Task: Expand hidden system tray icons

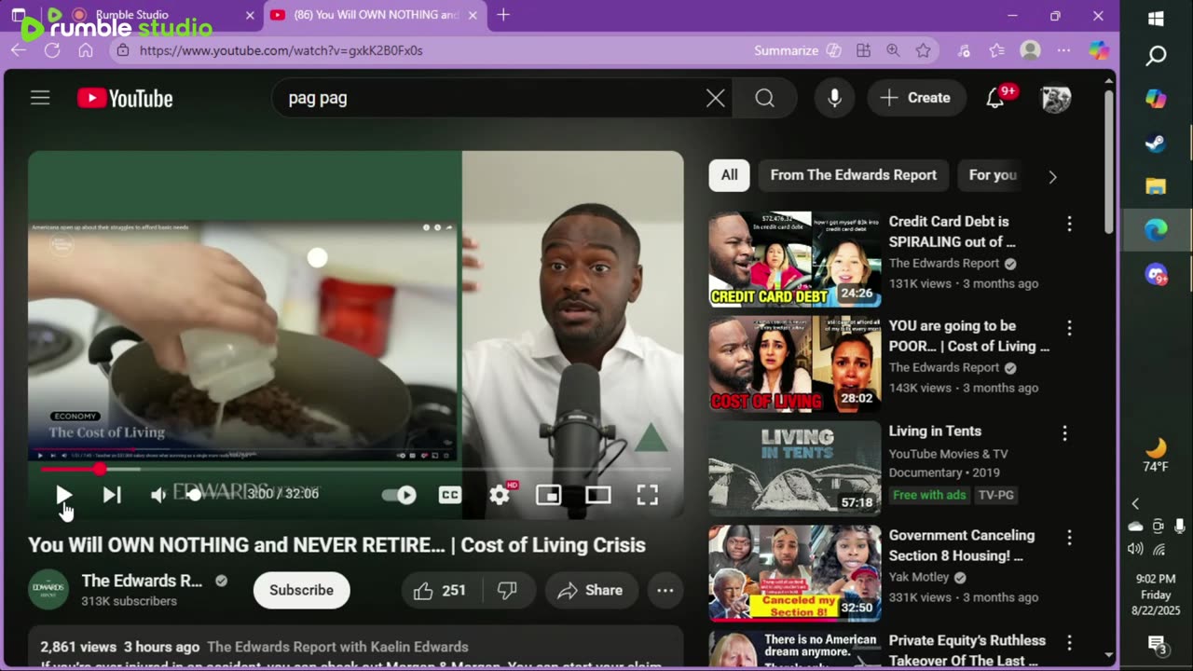Action: [x=1135, y=504]
